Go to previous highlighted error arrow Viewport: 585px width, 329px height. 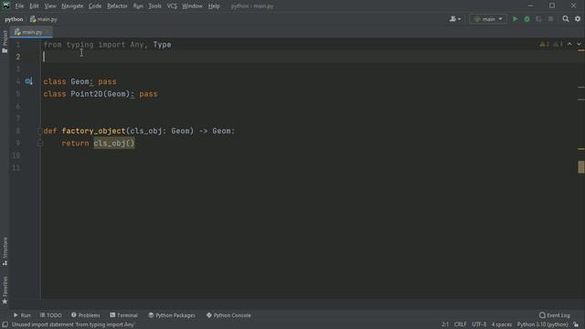click(569, 45)
